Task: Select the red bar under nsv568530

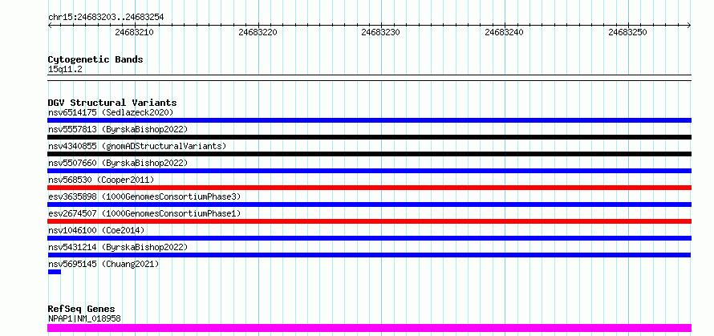Action: (x=369, y=188)
